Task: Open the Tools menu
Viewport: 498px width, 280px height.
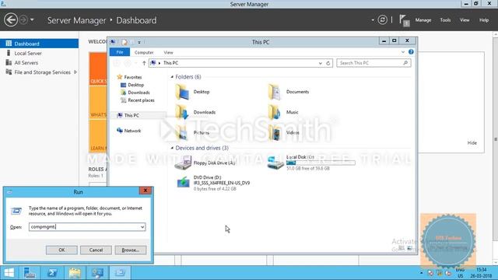Action: (x=445, y=20)
